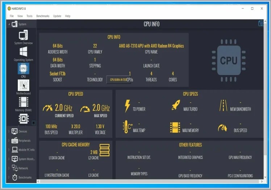Screen dimensions: 271x190
Task: Click the X 20.0 multiplier value
Action: click(76, 126)
